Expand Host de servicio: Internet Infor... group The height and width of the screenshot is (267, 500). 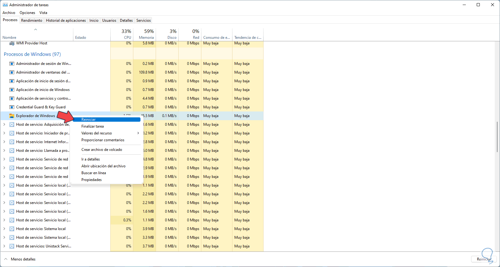tap(4, 142)
